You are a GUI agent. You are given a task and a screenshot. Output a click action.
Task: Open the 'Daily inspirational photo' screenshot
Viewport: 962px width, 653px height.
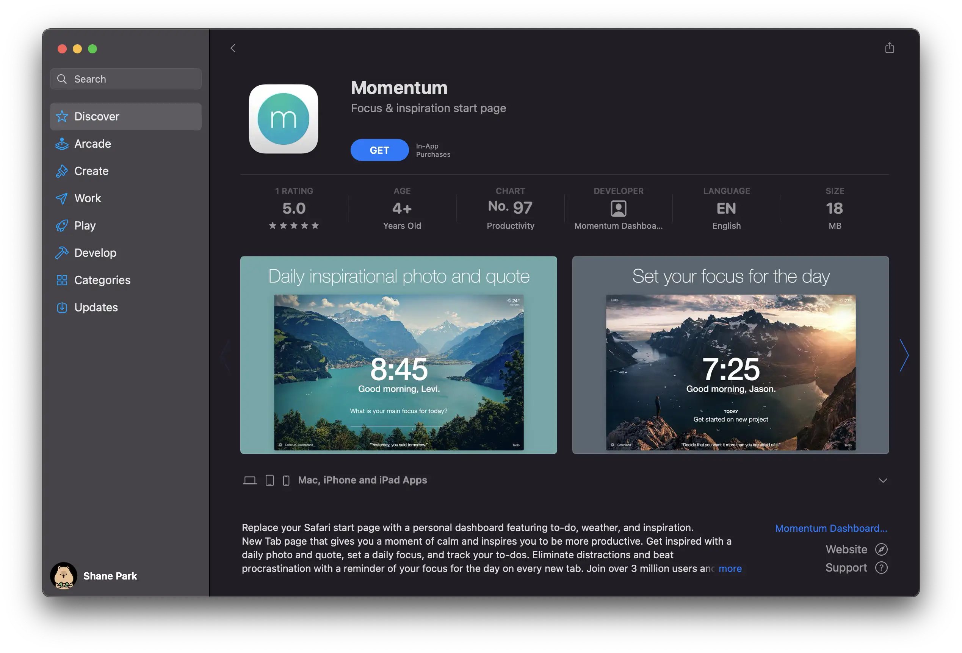398,355
